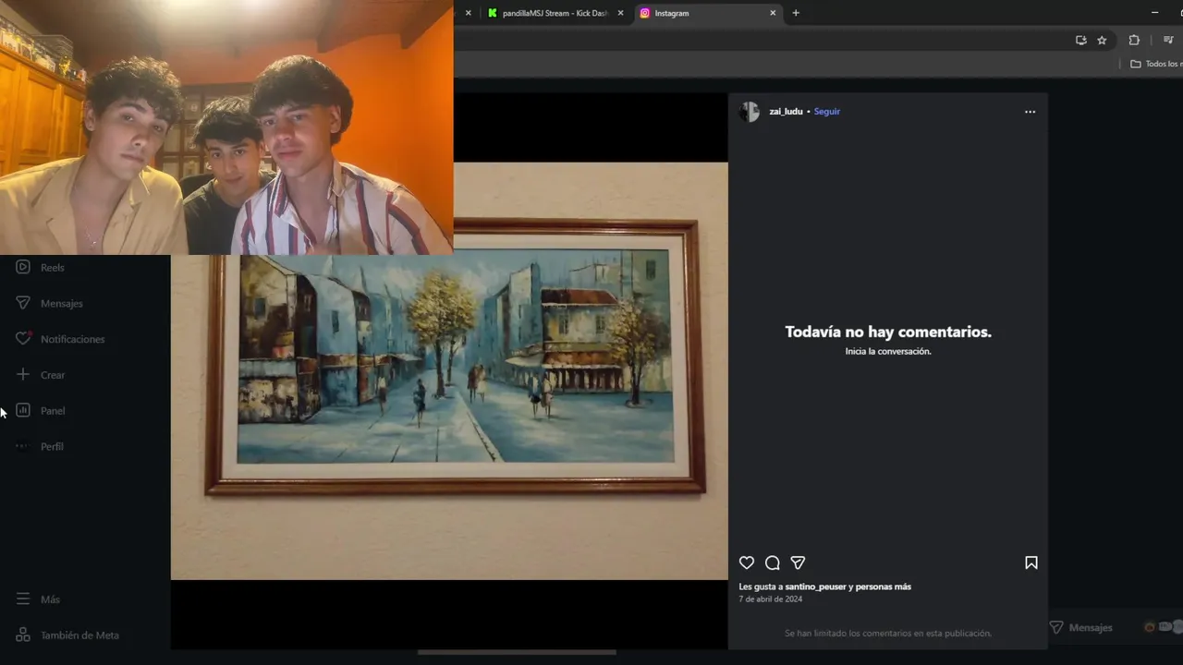Image resolution: width=1183 pixels, height=665 pixels.
Task: Open the floating Mensajes button at bottom right
Action: [x=1114, y=627]
